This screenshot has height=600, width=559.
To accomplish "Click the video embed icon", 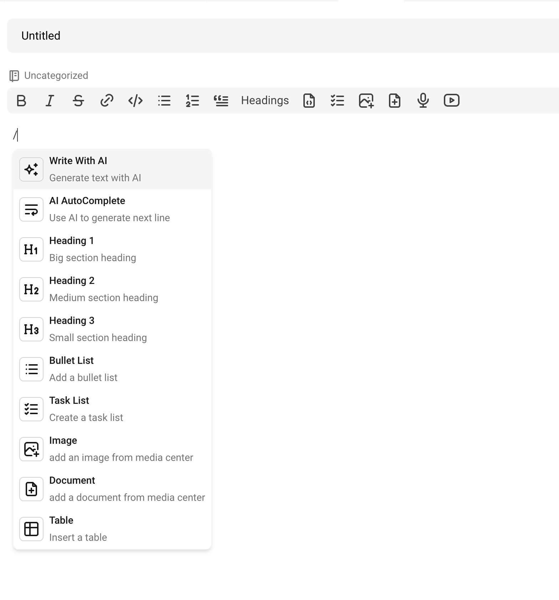I will tap(451, 101).
